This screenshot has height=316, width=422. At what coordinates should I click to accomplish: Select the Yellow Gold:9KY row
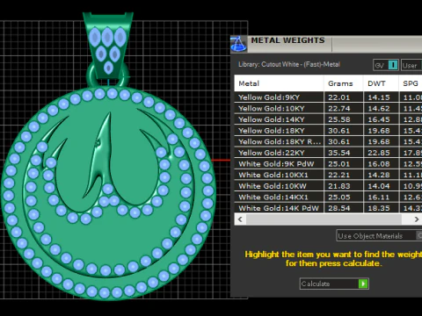tap(328, 97)
